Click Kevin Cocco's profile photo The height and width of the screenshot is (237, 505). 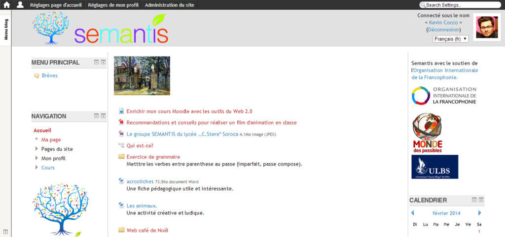click(x=487, y=27)
